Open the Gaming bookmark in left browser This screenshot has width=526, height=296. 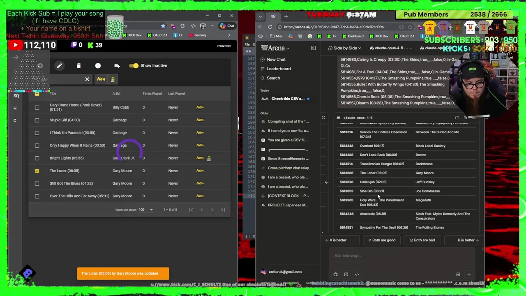[197, 35]
